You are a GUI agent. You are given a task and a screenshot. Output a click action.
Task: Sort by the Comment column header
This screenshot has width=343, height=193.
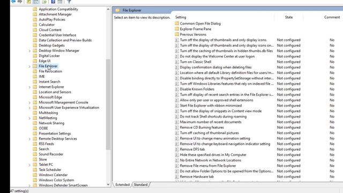(332, 17)
